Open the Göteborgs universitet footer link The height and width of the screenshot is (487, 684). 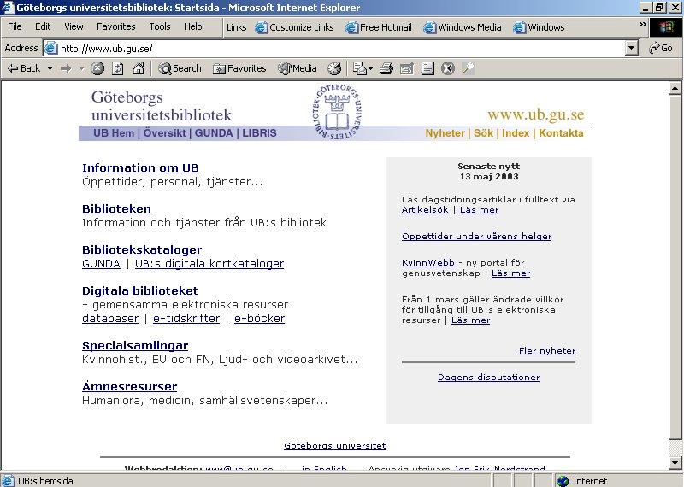[x=334, y=446]
